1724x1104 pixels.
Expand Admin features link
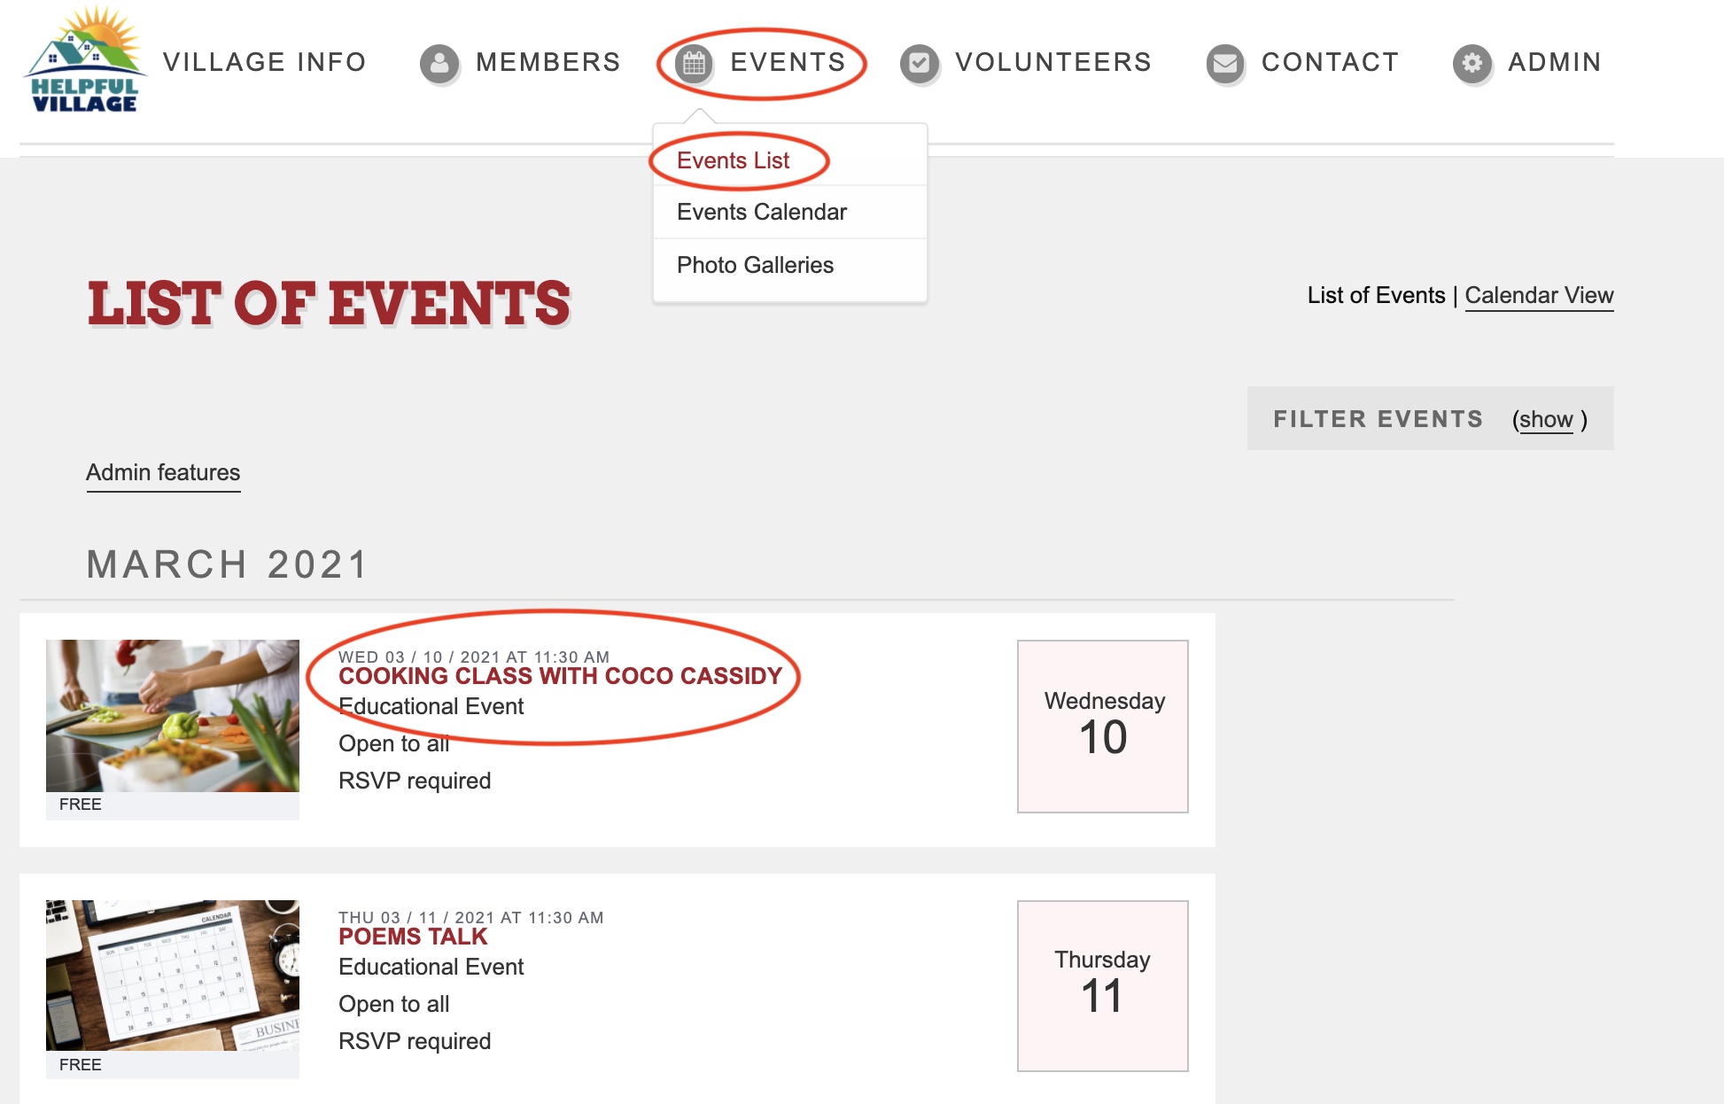click(163, 472)
